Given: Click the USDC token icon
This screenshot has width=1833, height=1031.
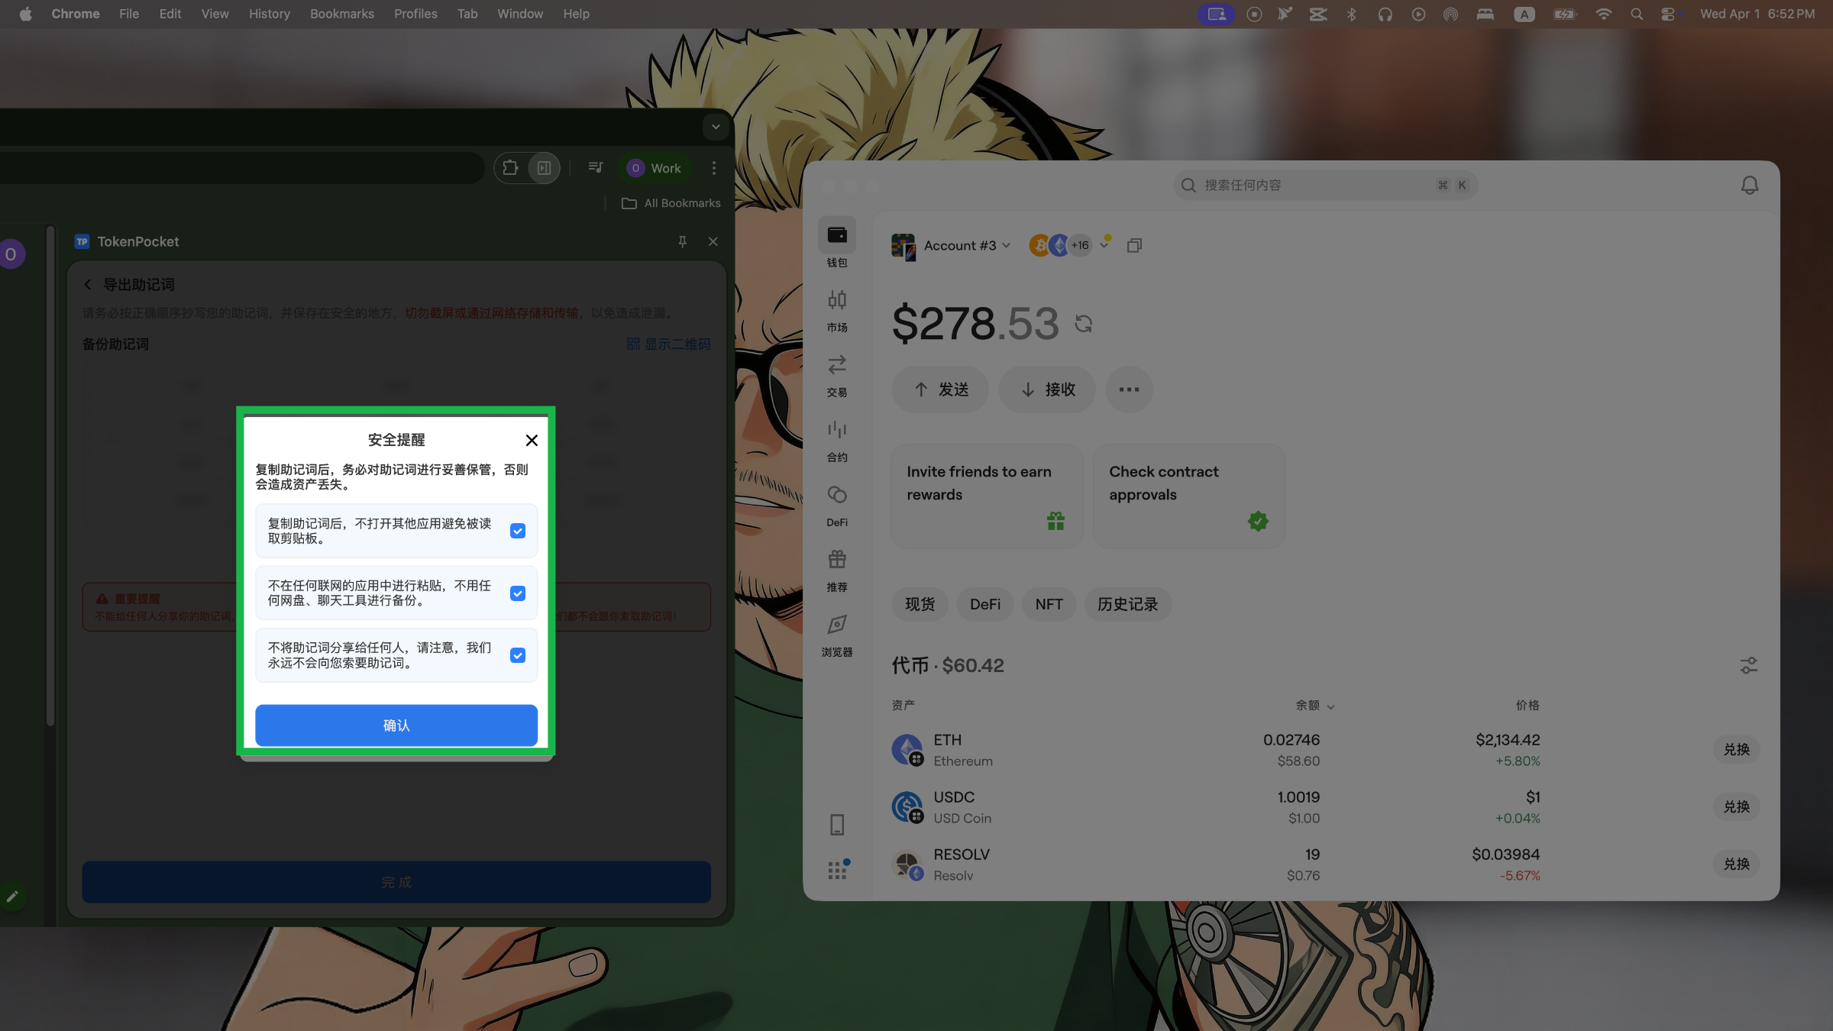Looking at the screenshot, I should (907, 806).
